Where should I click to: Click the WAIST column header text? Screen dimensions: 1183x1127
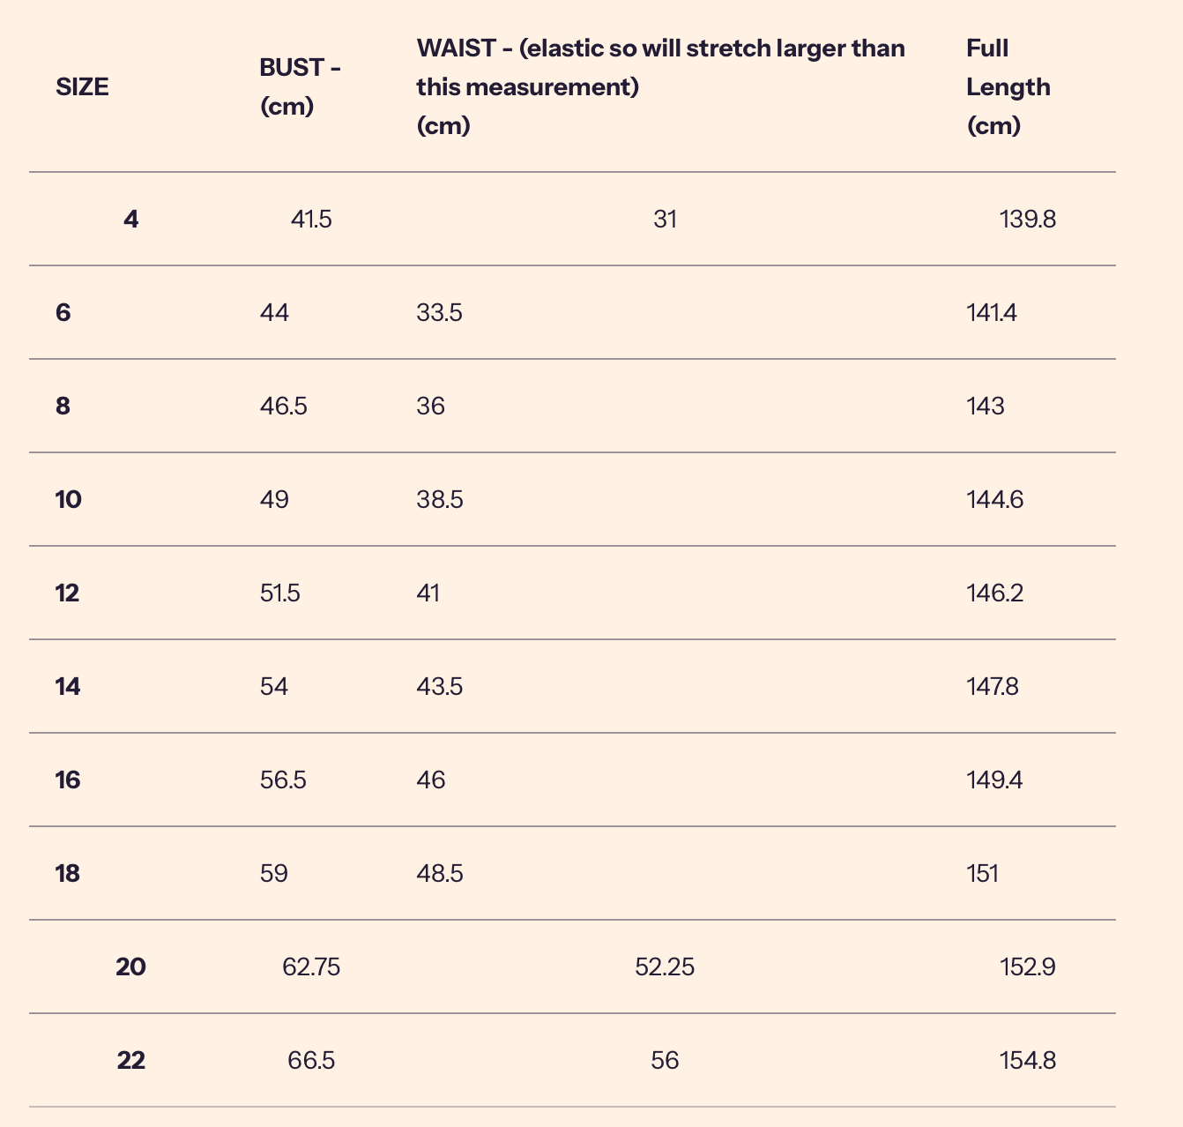pyautogui.click(x=660, y=87)
